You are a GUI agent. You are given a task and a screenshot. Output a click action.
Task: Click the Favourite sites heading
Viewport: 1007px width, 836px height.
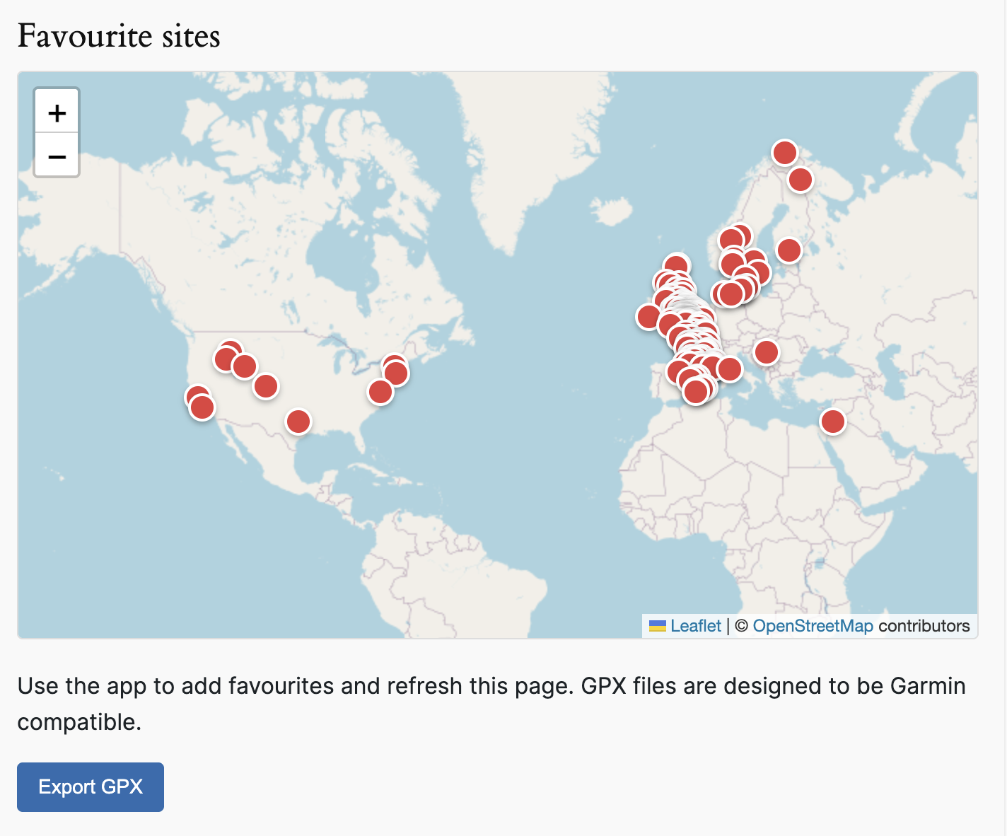[119, 35]
